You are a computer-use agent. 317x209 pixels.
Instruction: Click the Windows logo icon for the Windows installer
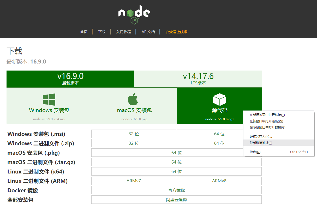(x=49, y=100)
